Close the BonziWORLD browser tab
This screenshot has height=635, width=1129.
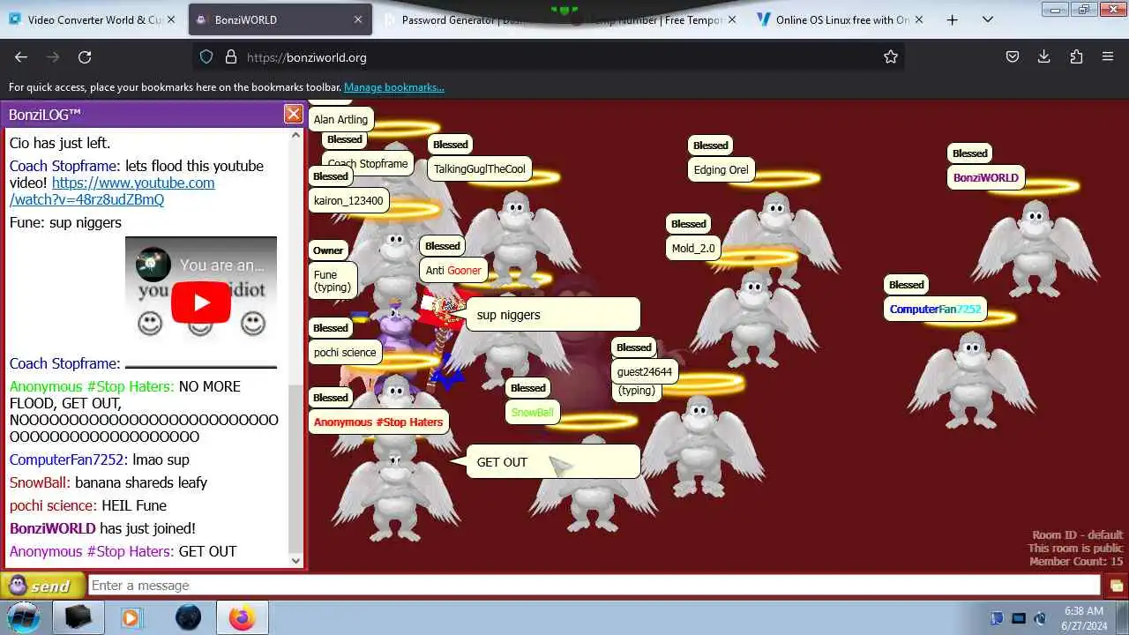click(x=358, y=19)
